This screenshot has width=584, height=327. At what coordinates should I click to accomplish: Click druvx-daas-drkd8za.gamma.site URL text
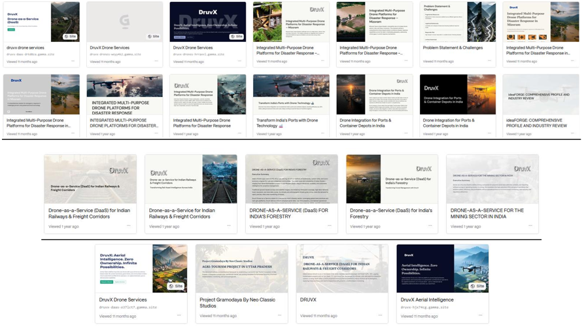click(x=31, y=54)
